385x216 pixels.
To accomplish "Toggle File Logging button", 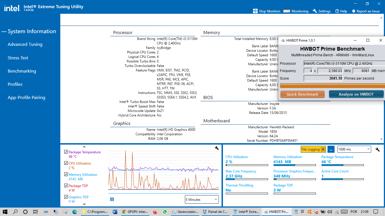I will pos(313,149).
